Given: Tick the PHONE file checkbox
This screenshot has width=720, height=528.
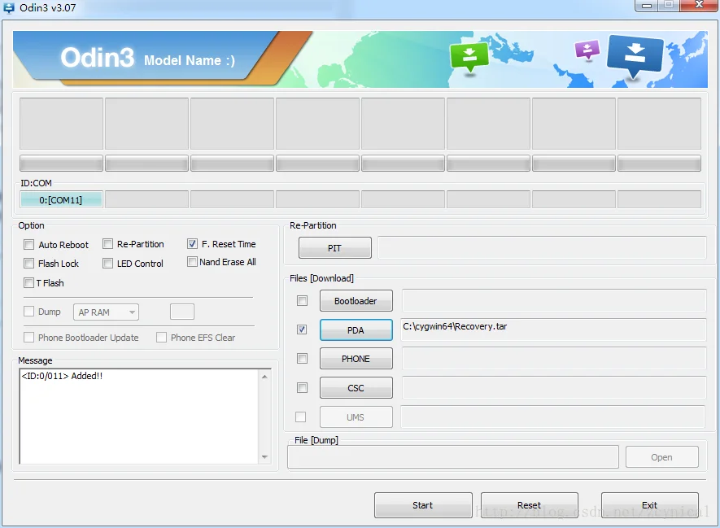Looking at the screenshot, I should [302, 359].
